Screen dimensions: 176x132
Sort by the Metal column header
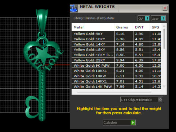(93, 27)
